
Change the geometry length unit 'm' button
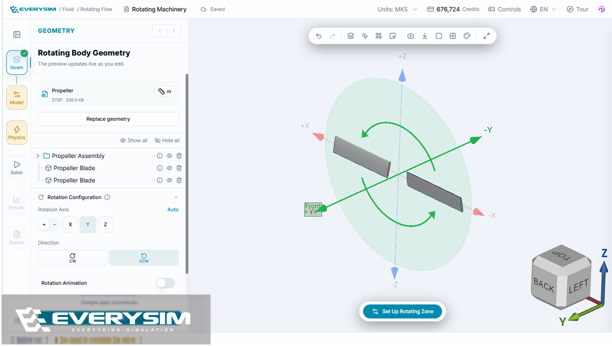click(165, 91)
